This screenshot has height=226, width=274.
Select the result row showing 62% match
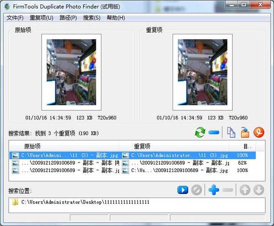[x=132, y=163]
